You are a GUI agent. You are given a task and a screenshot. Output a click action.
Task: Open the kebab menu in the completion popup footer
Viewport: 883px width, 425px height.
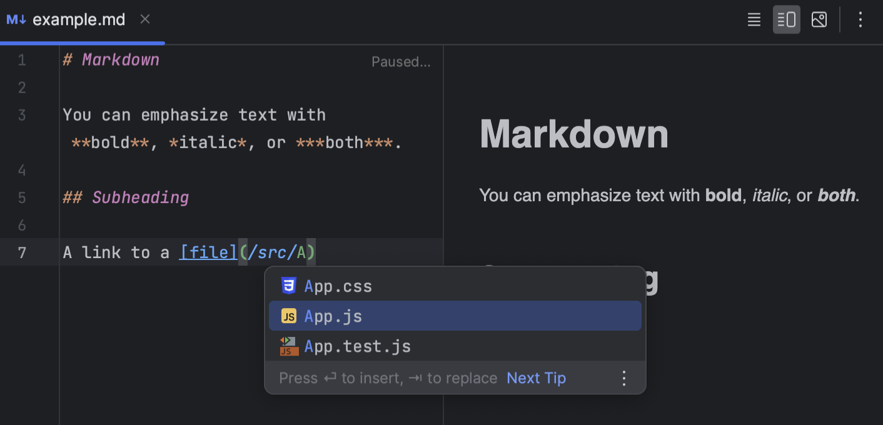623,377
